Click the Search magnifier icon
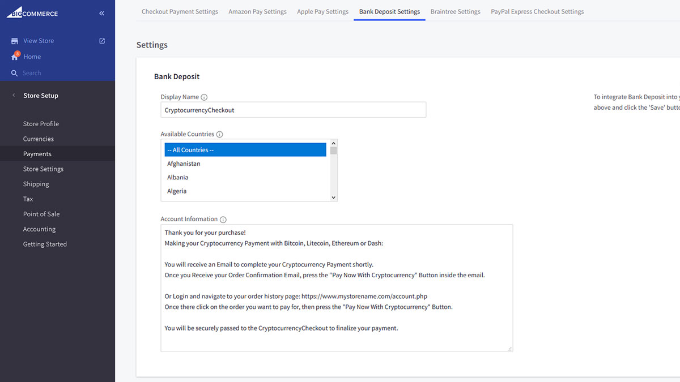The height and width of the screenshot is (382, 680). click(15, 73)
